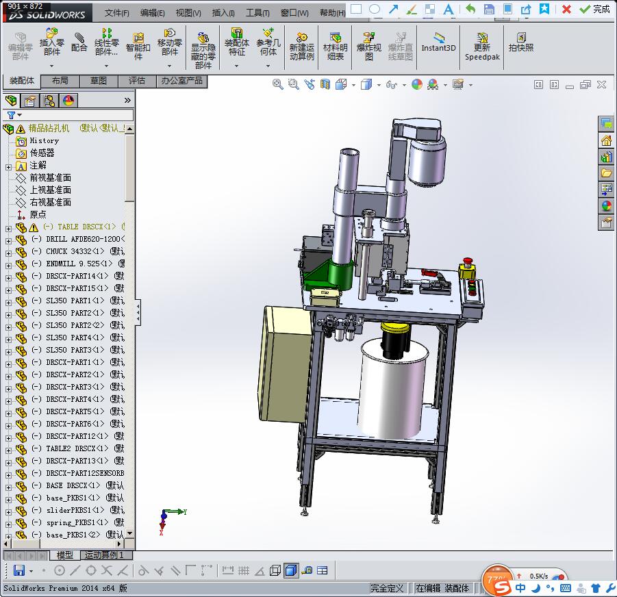
Task: Expand the panel tabs chevron (»)
Action: (x=127, y=100)
